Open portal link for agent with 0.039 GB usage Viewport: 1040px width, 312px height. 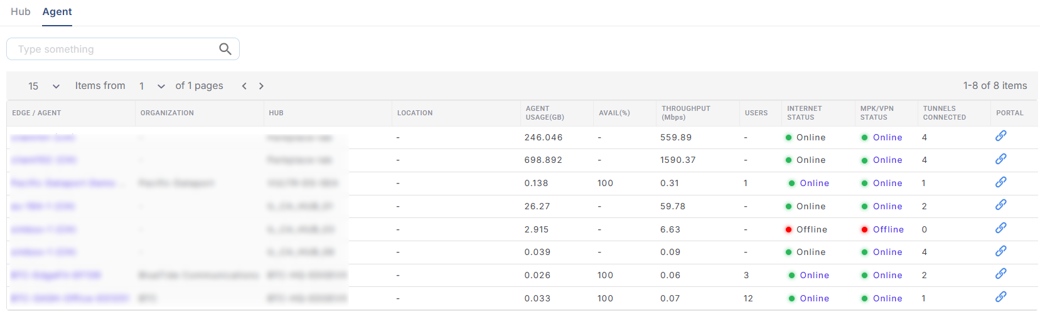(x=1000, y=251)
